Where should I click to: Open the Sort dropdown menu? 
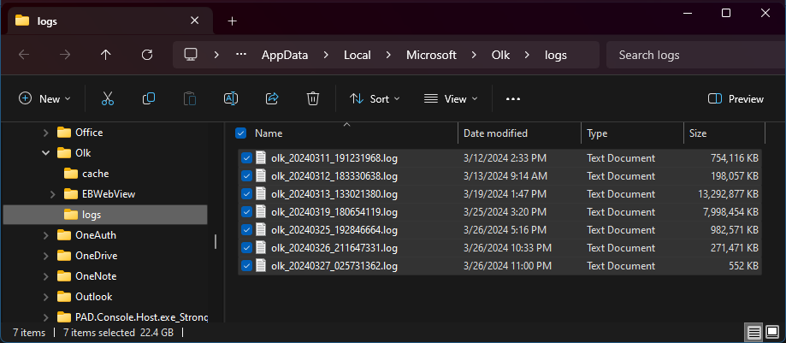click(x=375, y=99)
